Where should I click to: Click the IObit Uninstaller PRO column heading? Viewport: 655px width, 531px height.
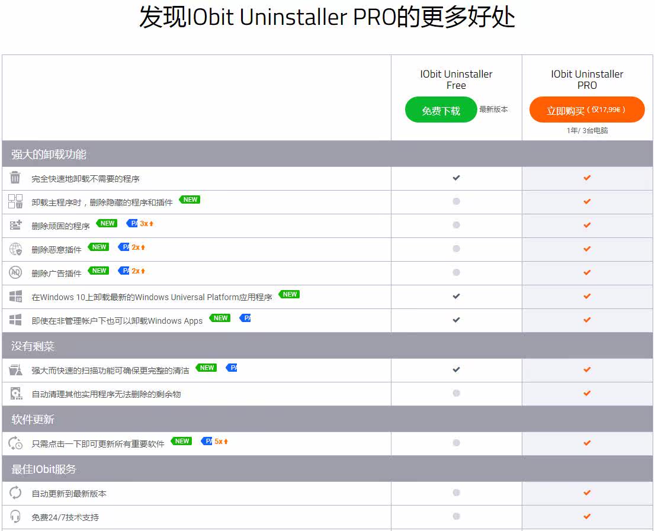587,80
